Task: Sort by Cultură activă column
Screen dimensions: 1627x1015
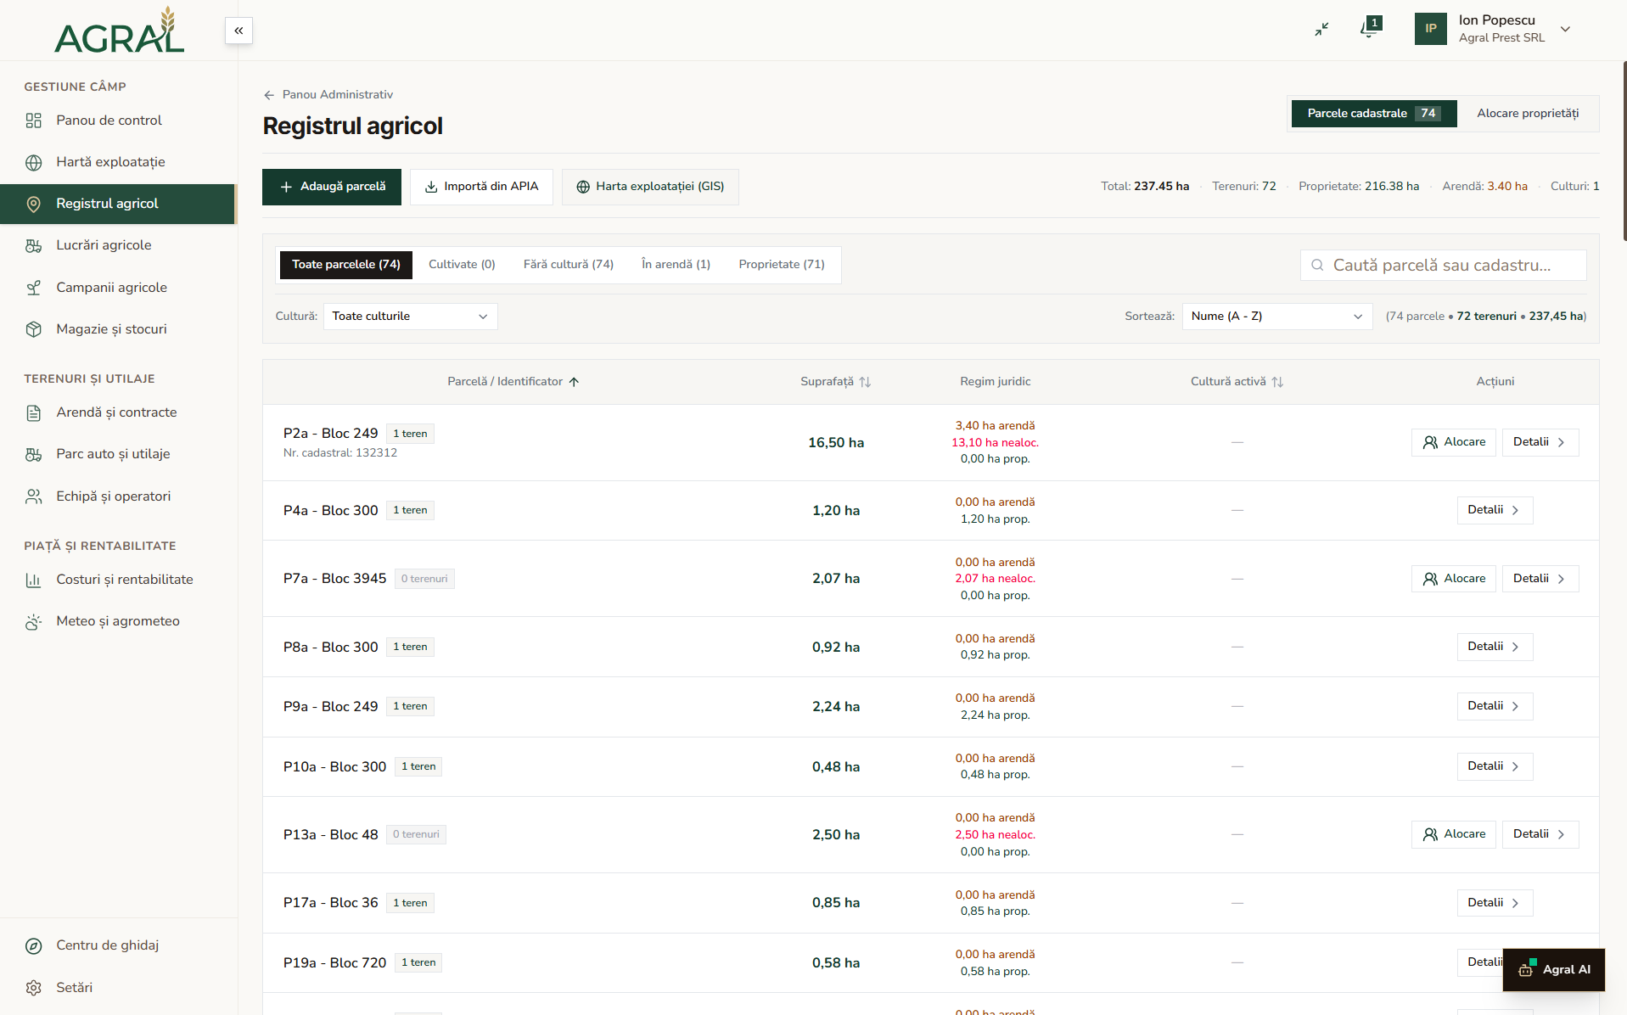Action: [x=1236, y=382]
